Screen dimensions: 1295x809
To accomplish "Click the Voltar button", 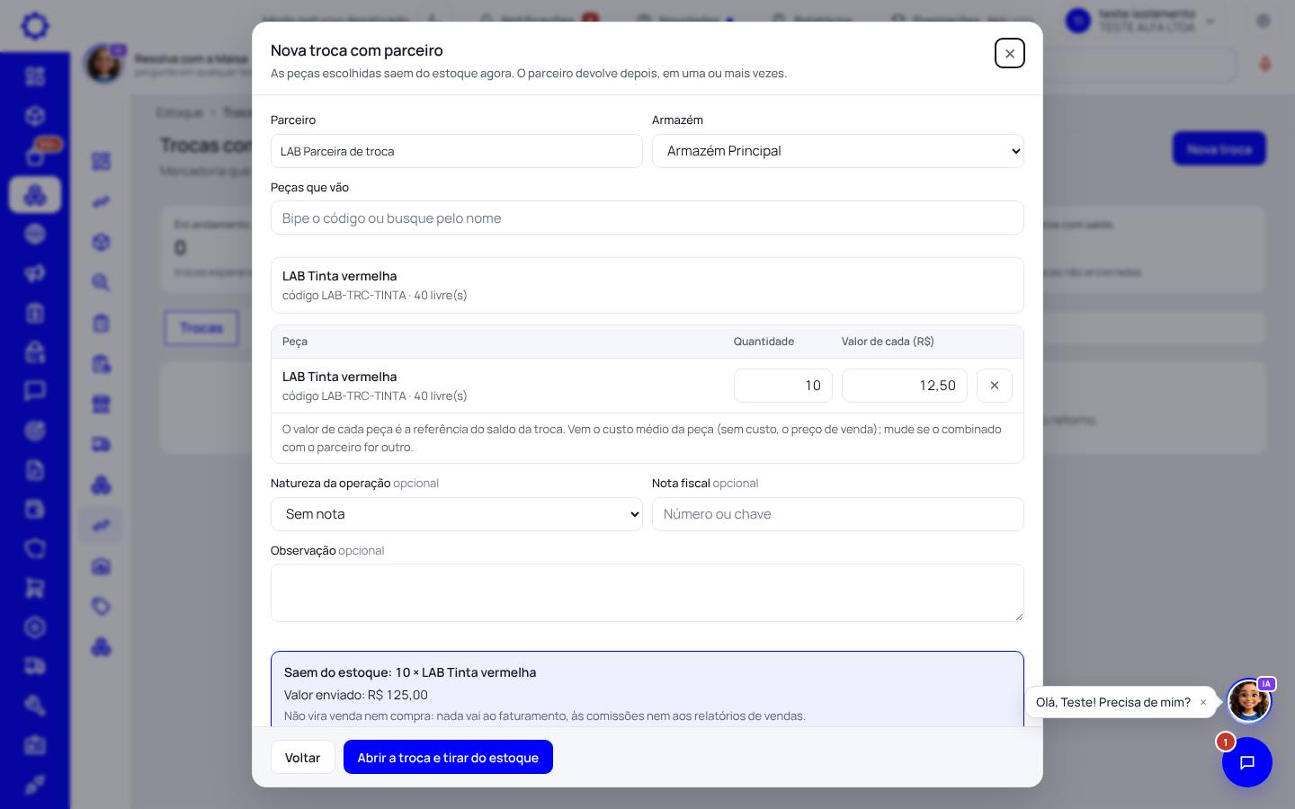I will (x=302, y=757).
